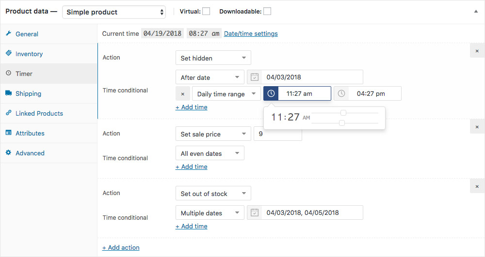This screenshot has width=485, height=257.
Task: Click the hour slider handle in time picker
Action: [343, 113]
